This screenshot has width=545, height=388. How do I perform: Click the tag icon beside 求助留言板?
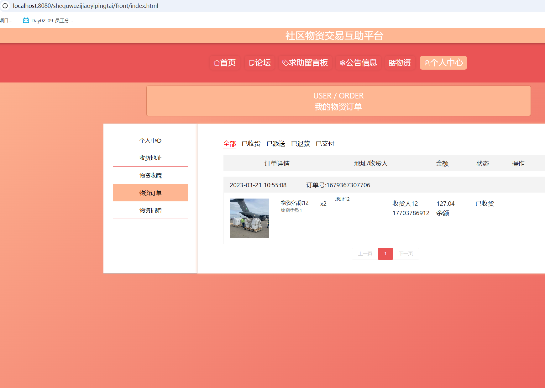[285, 63]
